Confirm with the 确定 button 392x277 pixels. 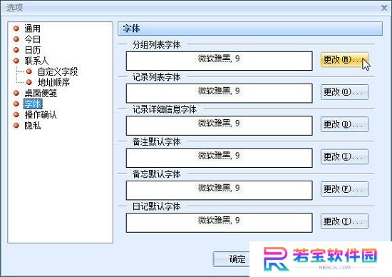pyautogui.click(x=232, y=259)
